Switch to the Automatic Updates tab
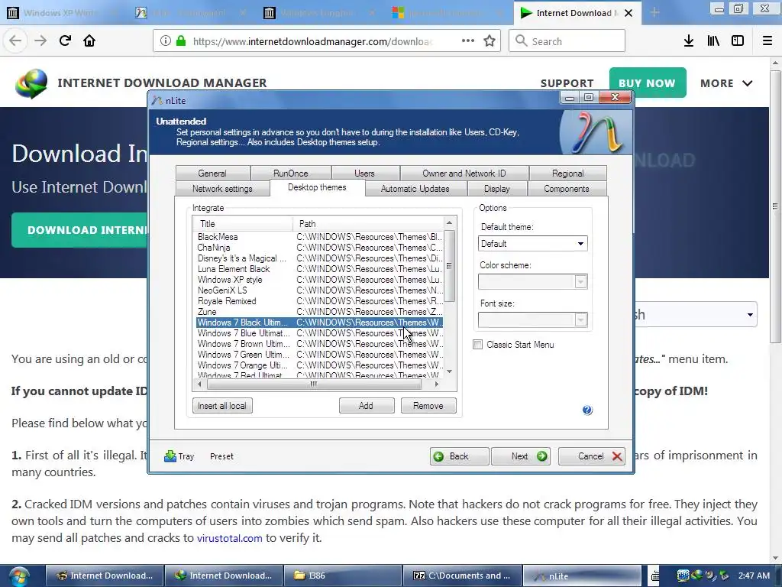This screenshot has height=587, width=782. pos(415,189)
